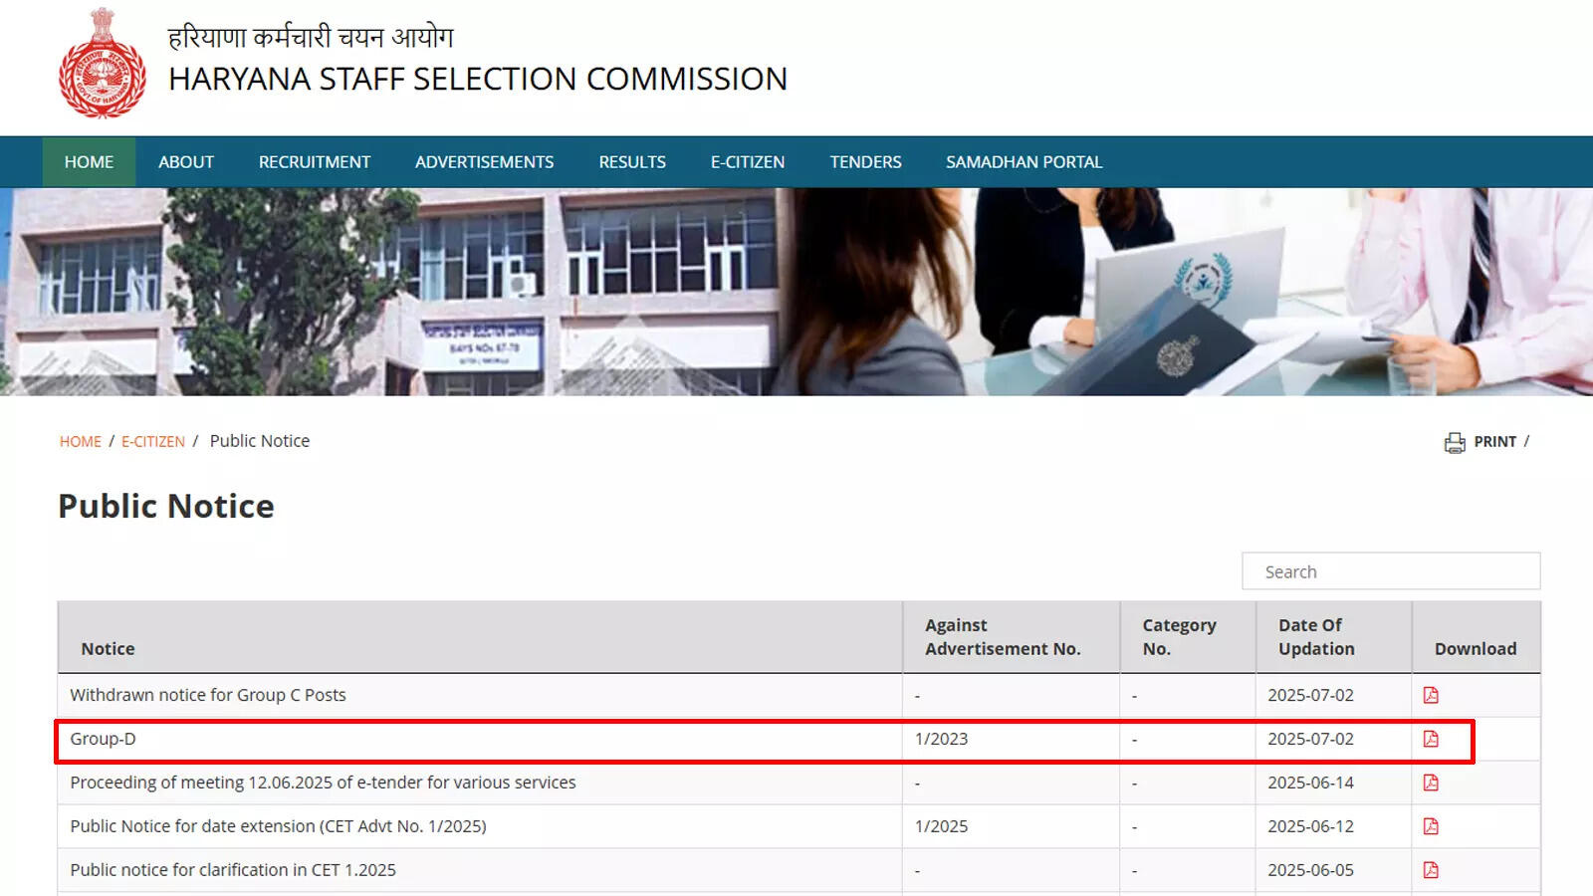This screenshot has height=896, width=1593.
Task: Download PDF for Withdrawn notice Group C Posts
Action: pyautogui.click(x=1431, y=695)
